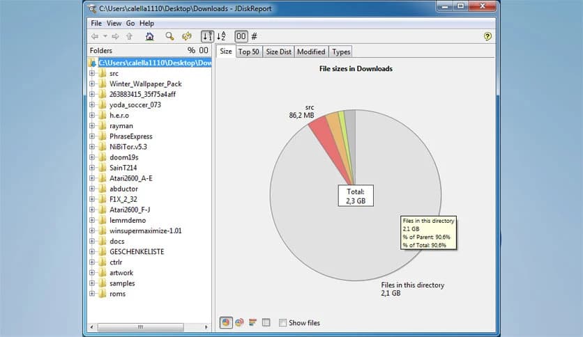This screenshot has height=337, width=583.
Task: Enable the Show files checkbox
Action: pos(282,323)
